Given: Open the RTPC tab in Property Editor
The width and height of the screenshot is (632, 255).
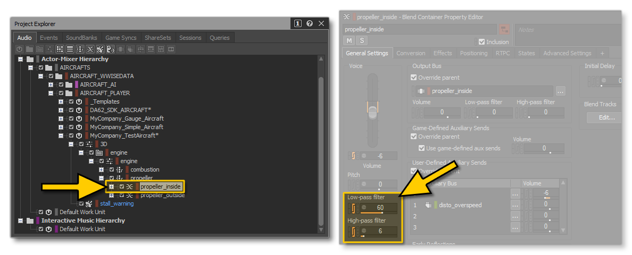Looking at the screenshot, I should pyautogui.click(x=503, y=53).
